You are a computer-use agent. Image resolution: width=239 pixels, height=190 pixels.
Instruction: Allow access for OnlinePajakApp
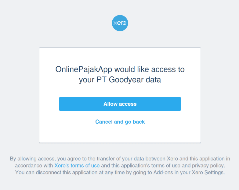pos(120,104)
